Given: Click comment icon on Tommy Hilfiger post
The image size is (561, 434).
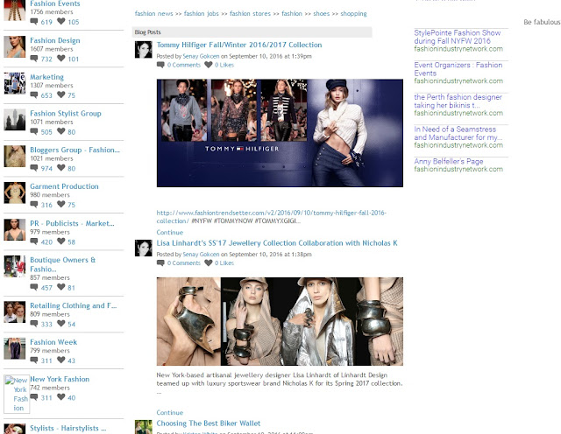Looking at the screenshot, I should 160,65.
